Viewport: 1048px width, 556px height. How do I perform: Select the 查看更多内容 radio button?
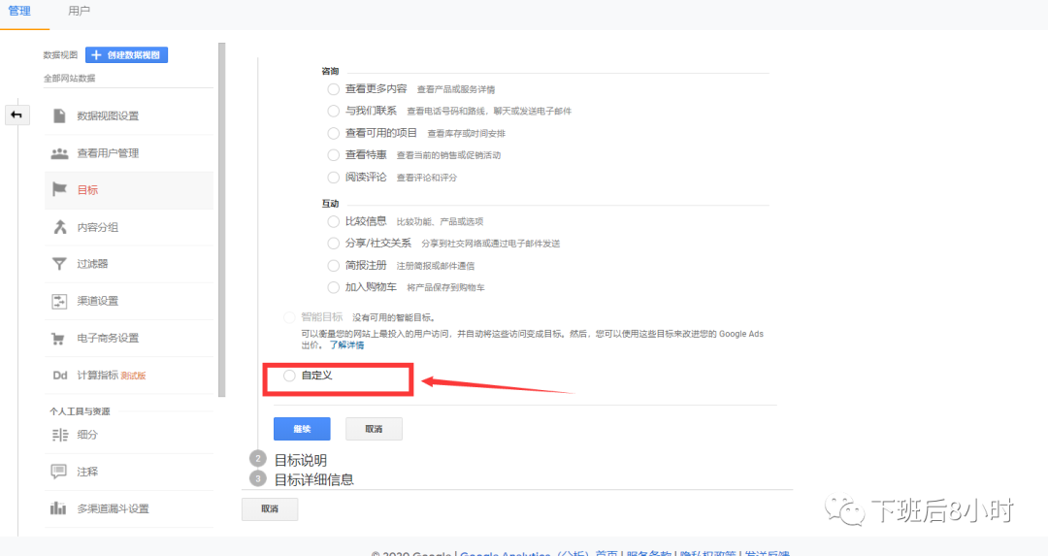pyautogui.click(x=334, y=89)
